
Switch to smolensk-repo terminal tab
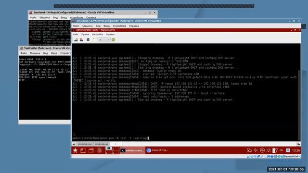85,144
